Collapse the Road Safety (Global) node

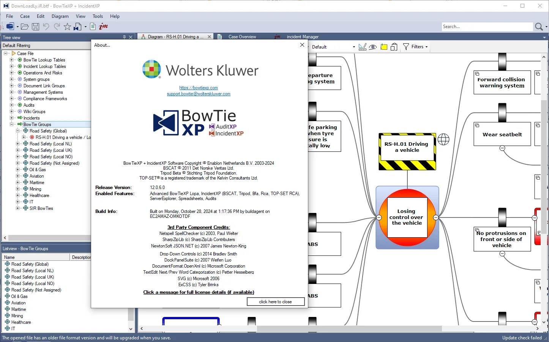click(x=18, y=131)
